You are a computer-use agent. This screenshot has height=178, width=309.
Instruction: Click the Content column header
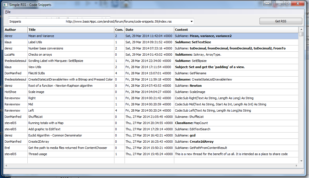[236, 30]
